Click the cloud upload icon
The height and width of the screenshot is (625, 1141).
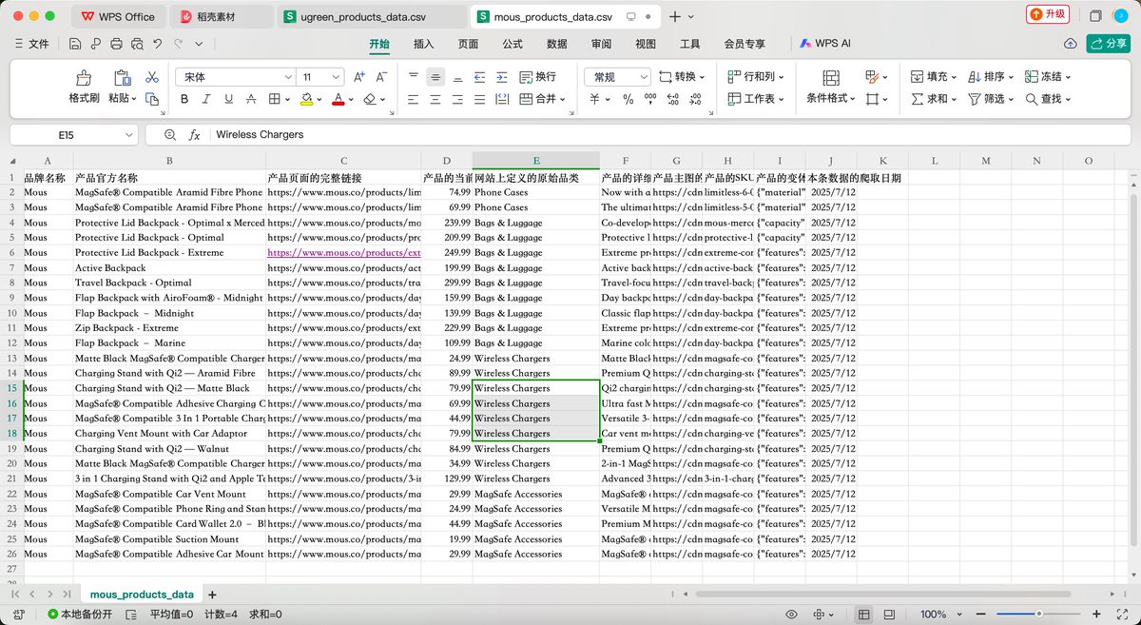pyautogui.click(x=1070, y=44)
